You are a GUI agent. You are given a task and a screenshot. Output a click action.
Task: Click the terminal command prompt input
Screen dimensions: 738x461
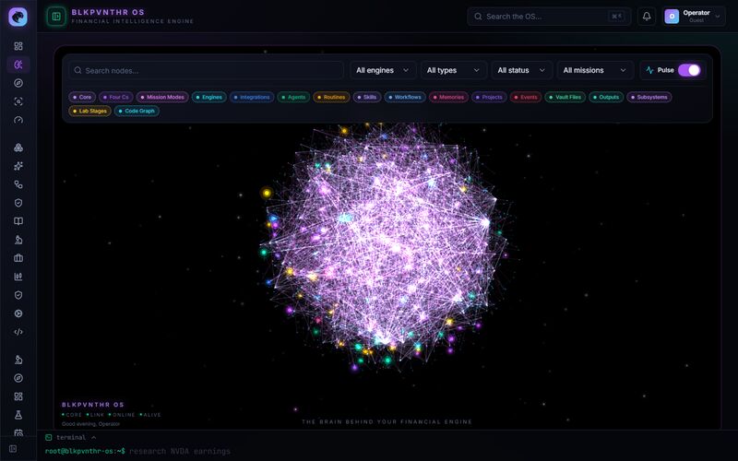coord(180,451)
